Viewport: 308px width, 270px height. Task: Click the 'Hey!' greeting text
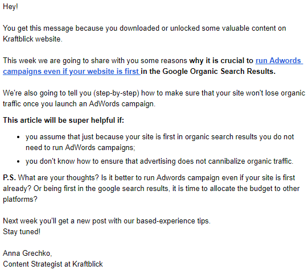tap(10, 7)
